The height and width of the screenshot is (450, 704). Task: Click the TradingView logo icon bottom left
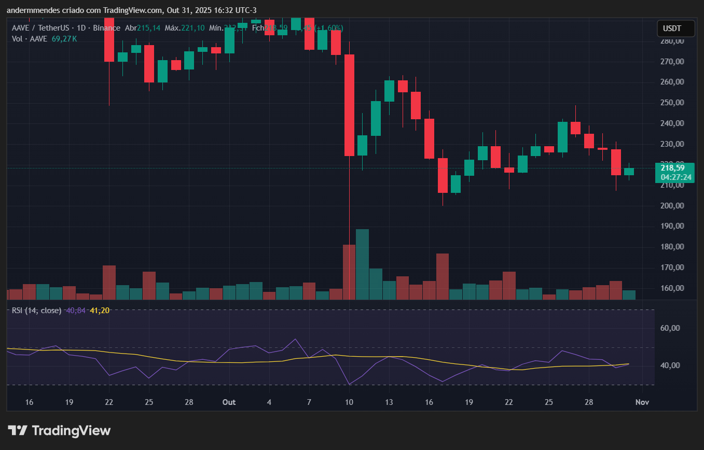point(17,430)
